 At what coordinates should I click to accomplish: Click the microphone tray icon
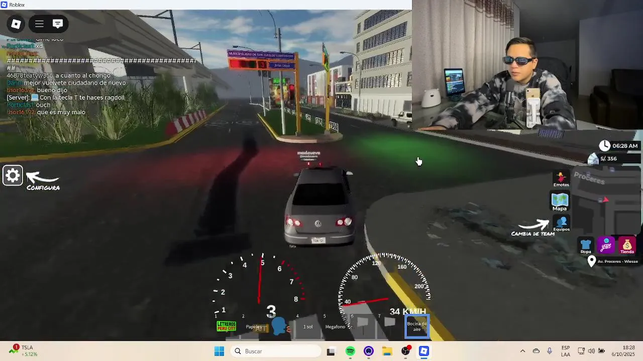click(x=550, y=351)
